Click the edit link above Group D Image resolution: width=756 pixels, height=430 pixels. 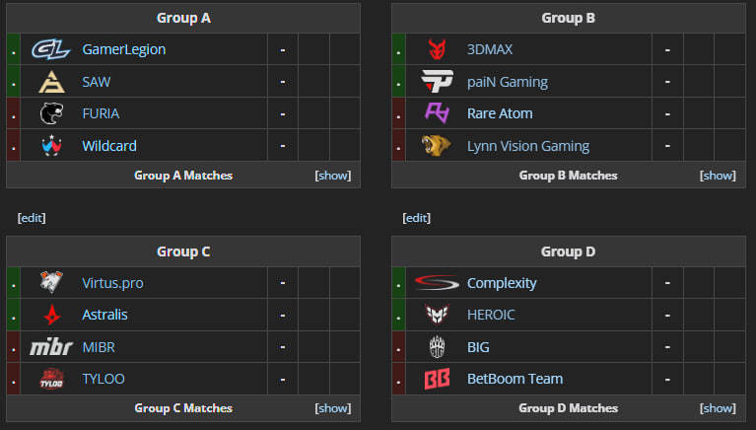click(x=417, y=218)
